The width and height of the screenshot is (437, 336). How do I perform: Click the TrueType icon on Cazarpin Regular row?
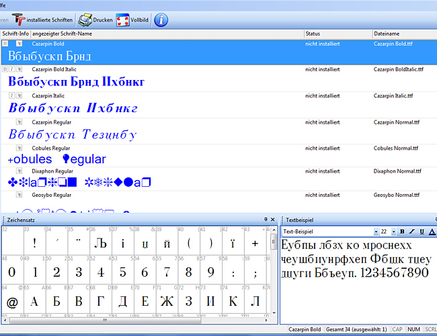[19, 122]
